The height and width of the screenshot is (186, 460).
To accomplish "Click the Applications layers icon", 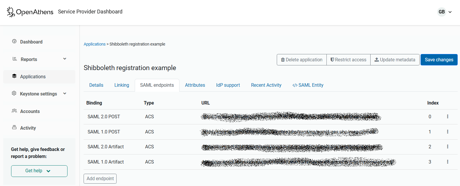I will (x=14, y=76).
